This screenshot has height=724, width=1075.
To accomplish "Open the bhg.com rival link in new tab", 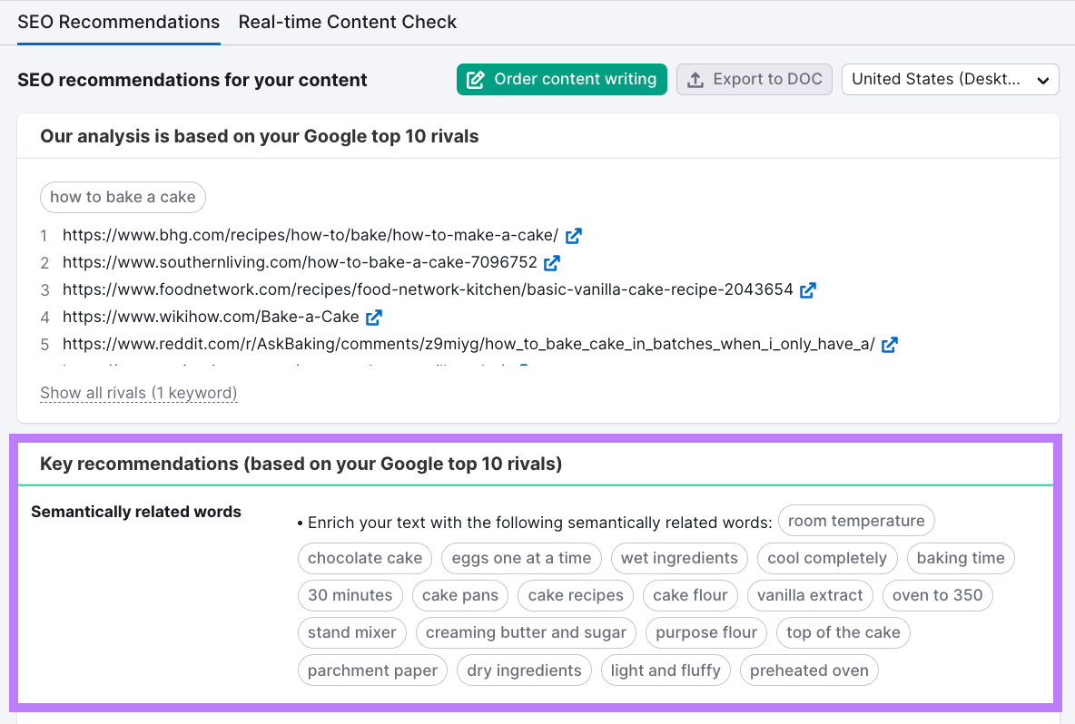I will tap(573, 235).
